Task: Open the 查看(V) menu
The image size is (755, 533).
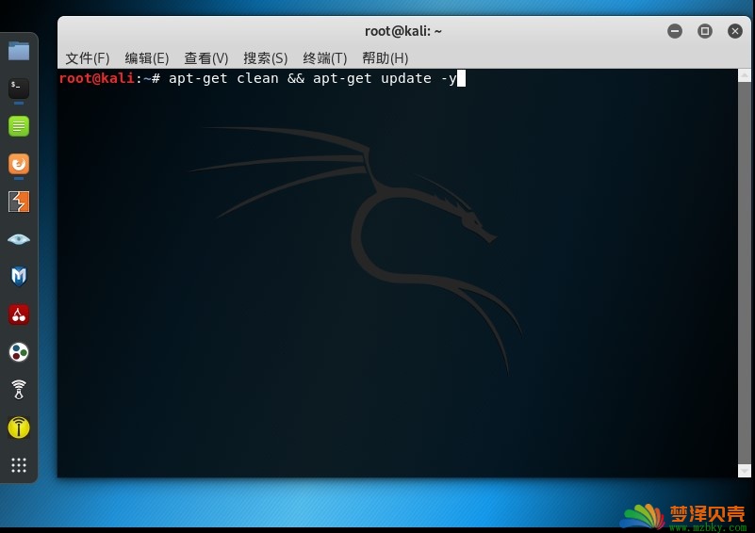Action: pyautogui.click(x=206, y=58)
